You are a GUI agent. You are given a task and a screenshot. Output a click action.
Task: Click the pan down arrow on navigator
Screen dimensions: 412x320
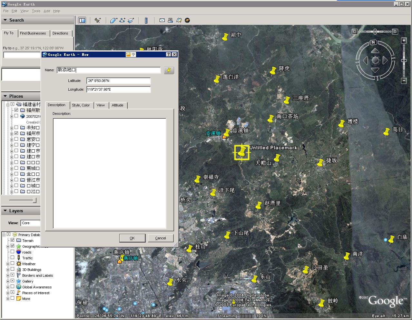pos(375,70)
